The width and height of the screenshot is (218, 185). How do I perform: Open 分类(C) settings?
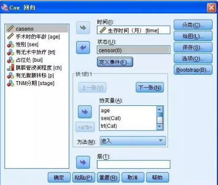(x=193, y=25)
